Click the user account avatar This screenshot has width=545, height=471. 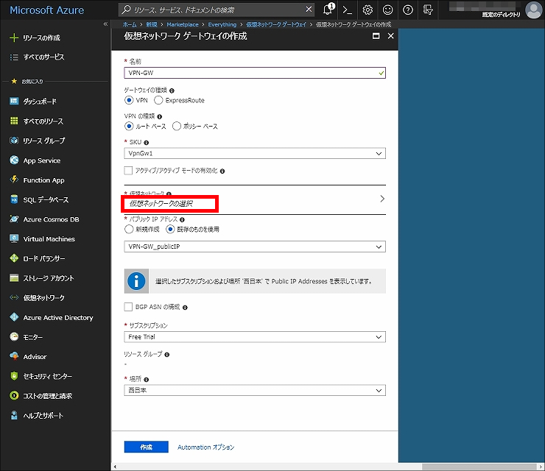[x=533, y=10]
